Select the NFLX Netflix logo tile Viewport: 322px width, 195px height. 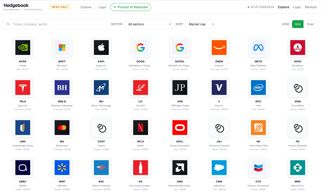click(x=140, y=127)
